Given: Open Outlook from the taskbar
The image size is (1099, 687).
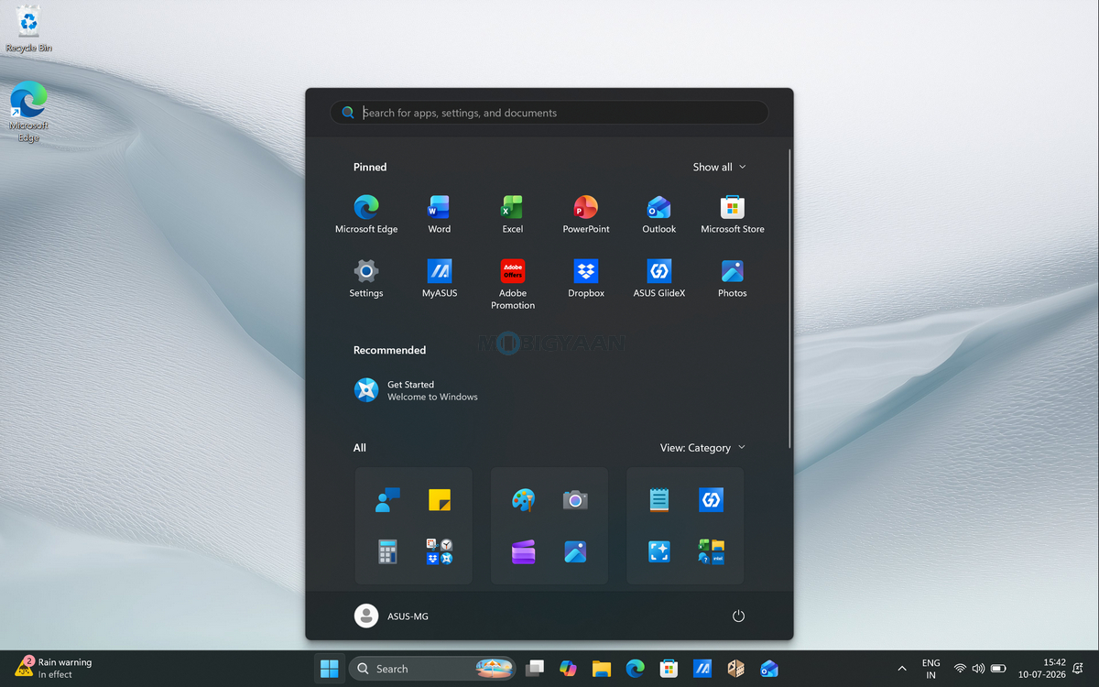Looking at the screenshot, I should click(768, 669).
